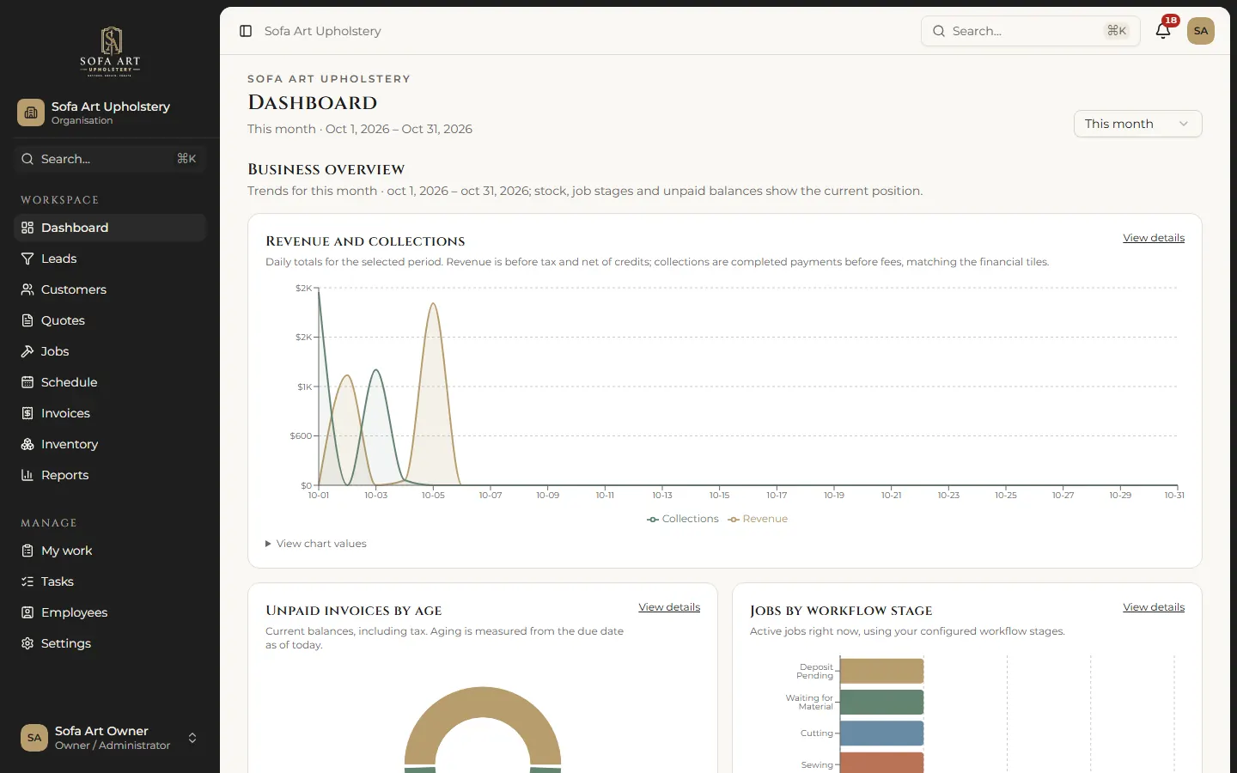Viewport: 1237px width, 773px height.
Task: Click the Cutting blue bar
Action: coord(882,733)
